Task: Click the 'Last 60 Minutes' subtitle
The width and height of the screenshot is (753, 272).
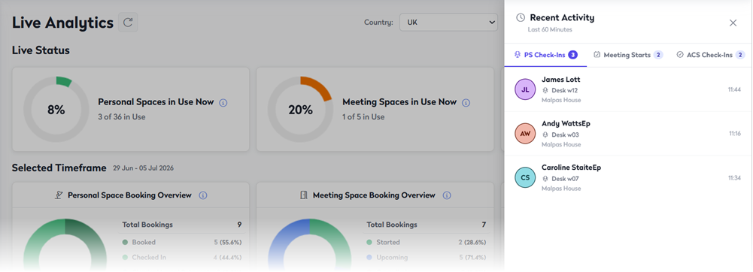Action: pos(550,30)
